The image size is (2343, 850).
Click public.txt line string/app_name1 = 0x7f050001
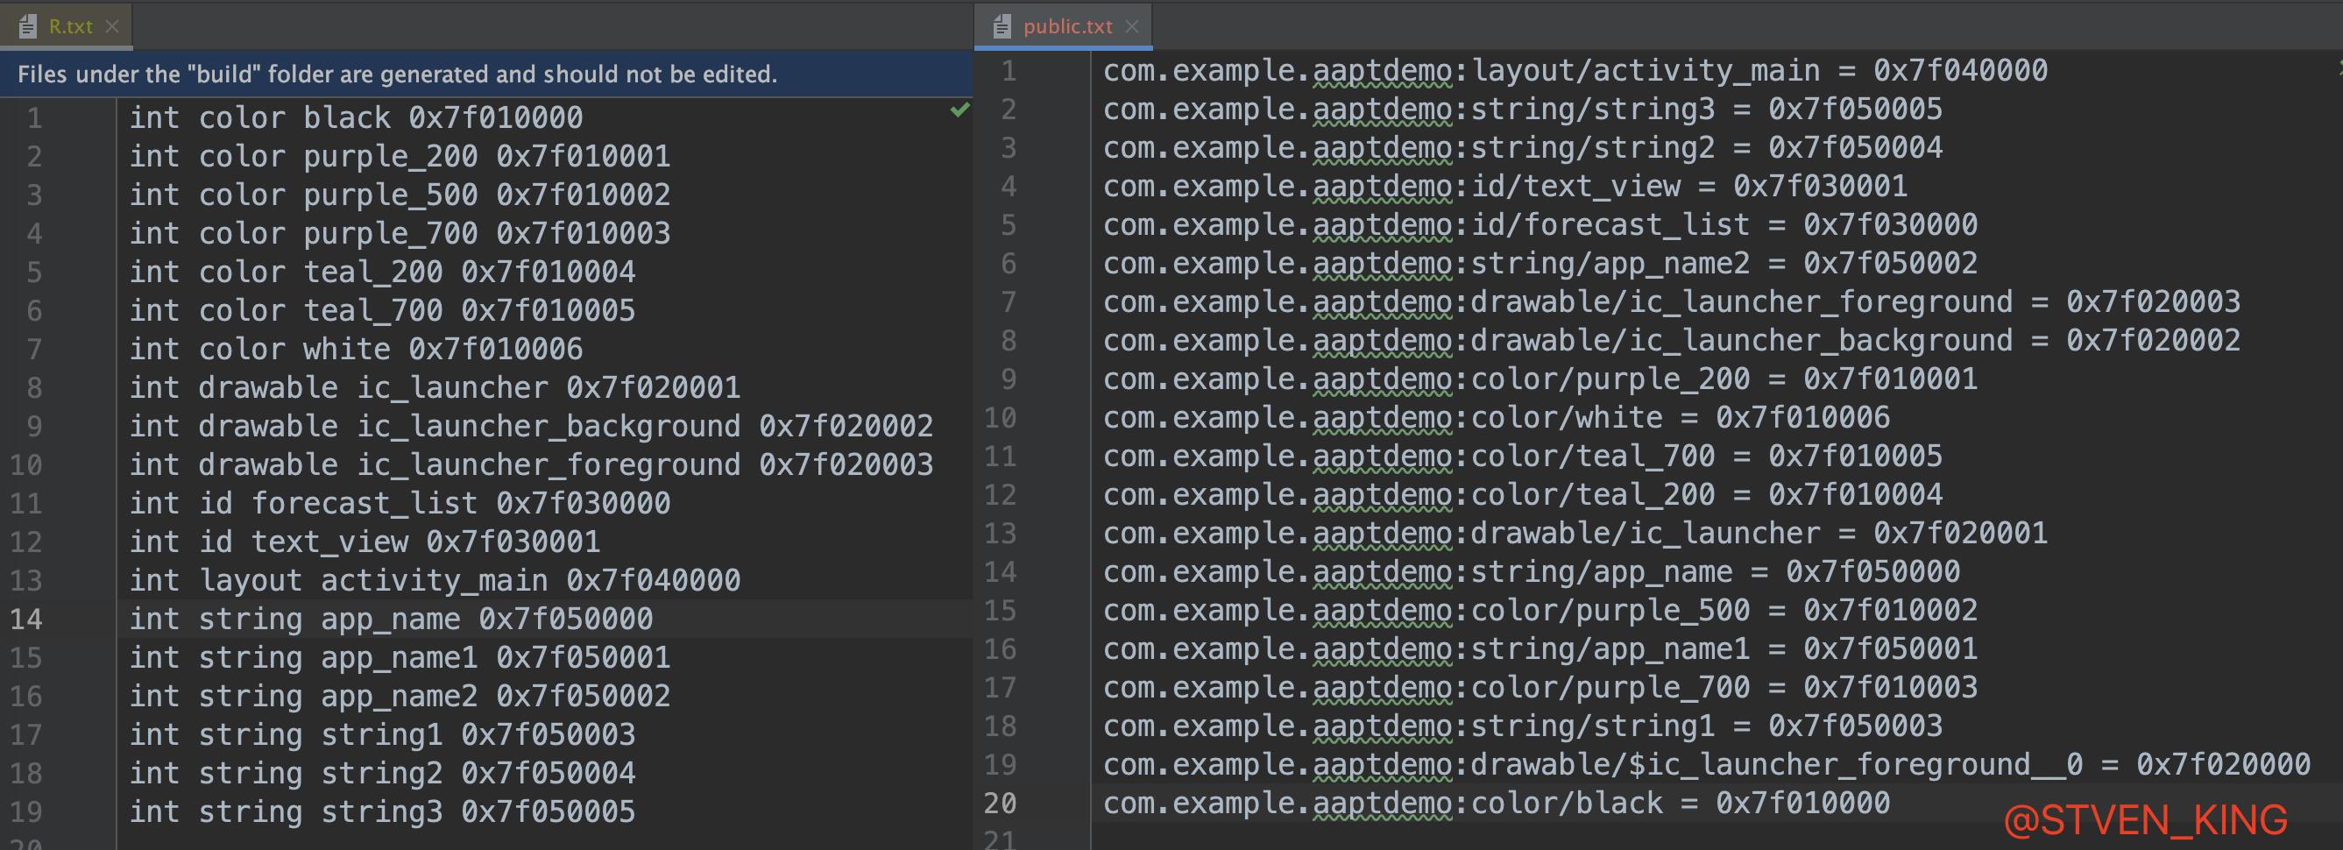pos(1540,648)
